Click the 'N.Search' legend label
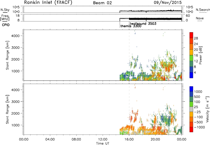 pyautogui.click(x=203, y=10)
